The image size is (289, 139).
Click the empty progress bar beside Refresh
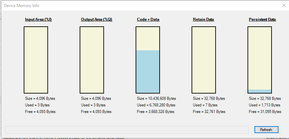pos(127,129)
